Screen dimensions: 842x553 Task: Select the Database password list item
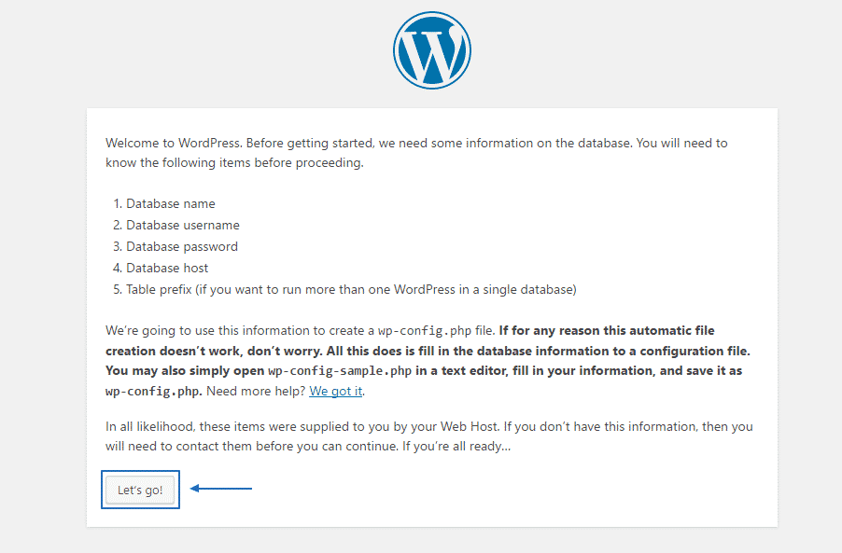pos(181,246)
